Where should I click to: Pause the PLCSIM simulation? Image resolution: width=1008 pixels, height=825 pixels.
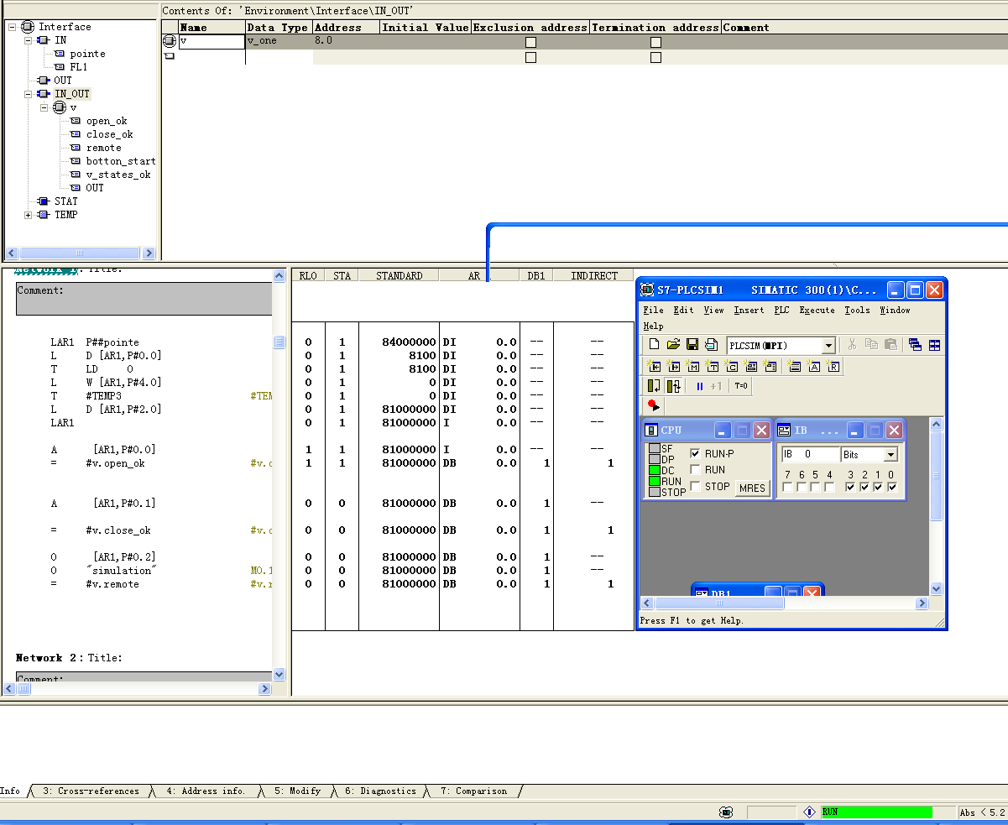pyautogui.click(x=700, y=386)
